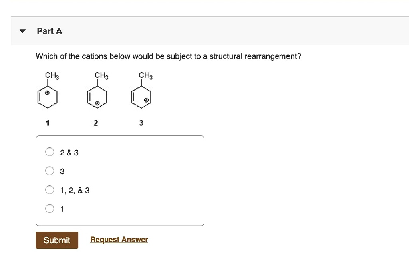Click the Part A heading
The image size is (409, 260).
click(x=49, y=31)
